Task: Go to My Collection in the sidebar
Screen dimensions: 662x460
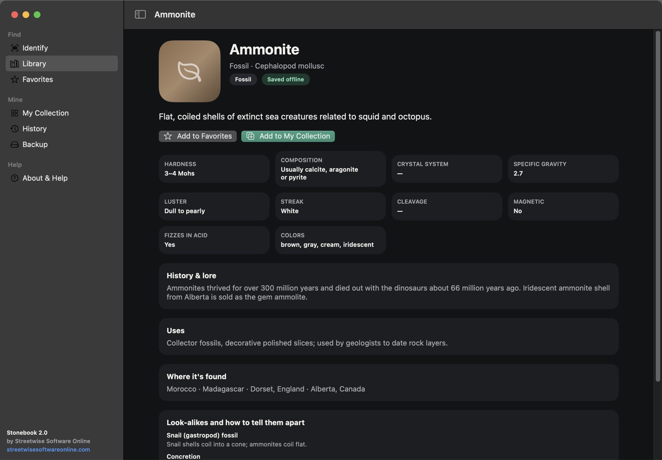Action: [62, 113]
